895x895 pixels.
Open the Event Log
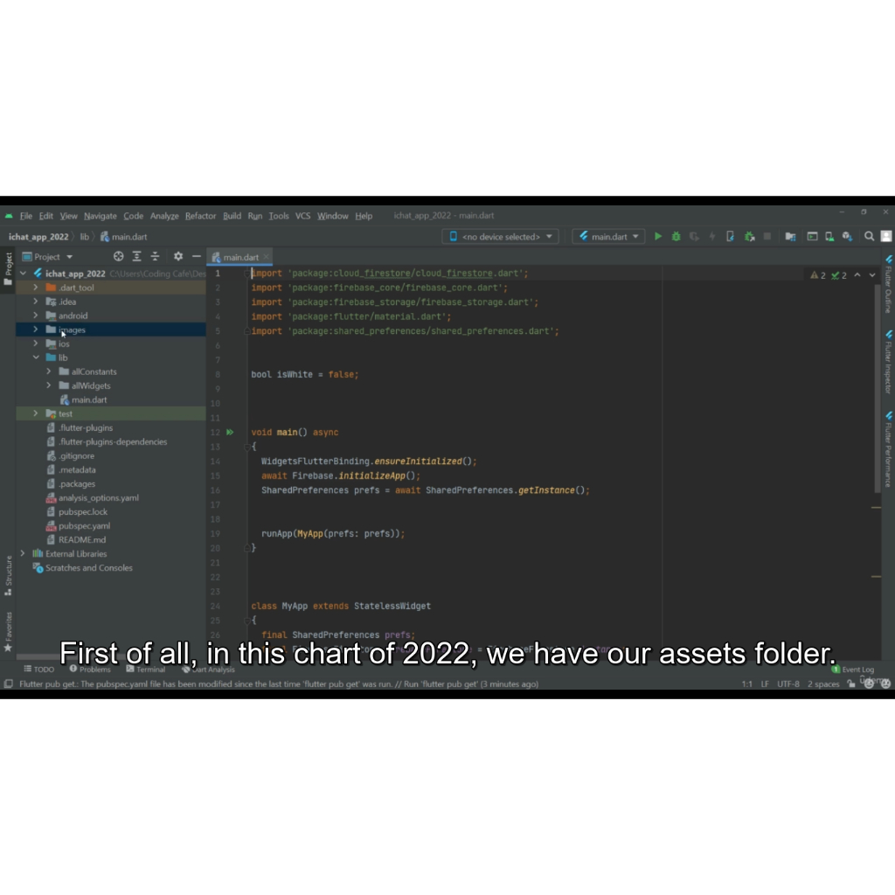click(853, 669)
